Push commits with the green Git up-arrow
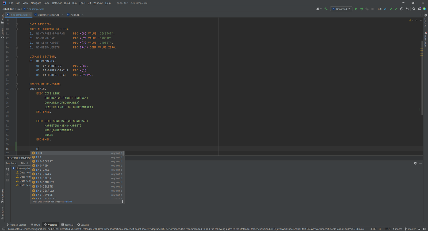This screenshot has height=231, width=428. [396, 9]
